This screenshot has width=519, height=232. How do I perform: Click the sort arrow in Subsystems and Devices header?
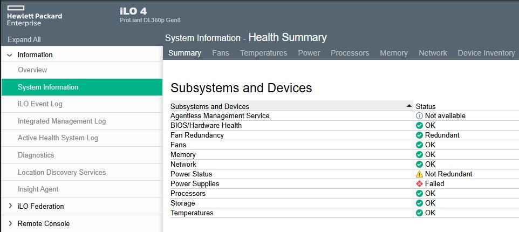[x=409, y=106]
